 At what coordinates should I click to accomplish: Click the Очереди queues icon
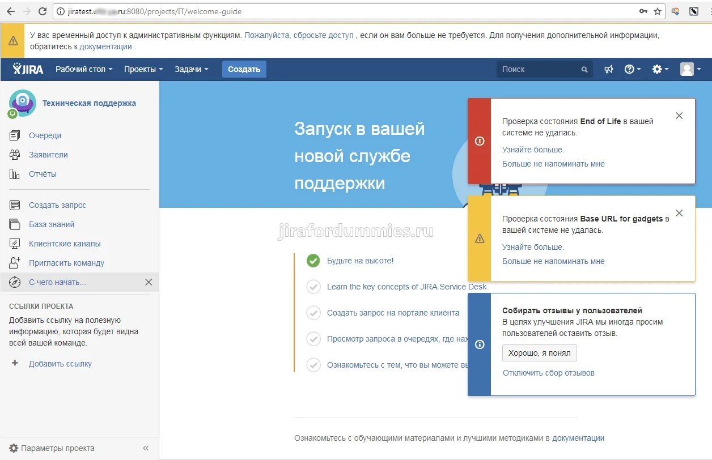15,135
